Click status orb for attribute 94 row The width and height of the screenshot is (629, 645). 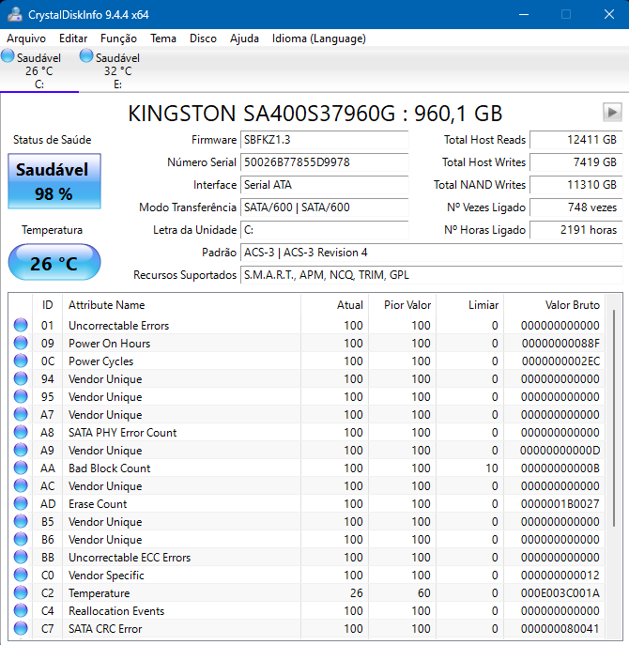[21, 378]
